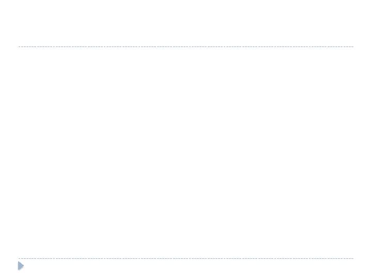372x279 pixels.
Task: Click the left end of the bottom dashed line
Action: (x=20, y=258)
